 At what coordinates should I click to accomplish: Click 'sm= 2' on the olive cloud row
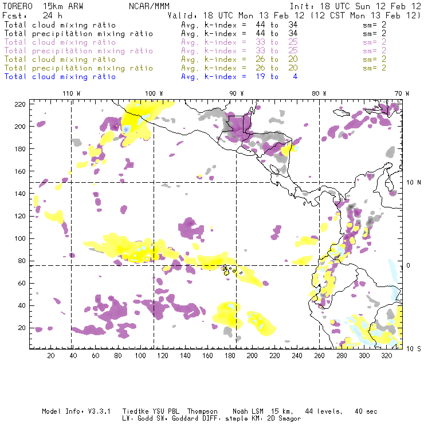click(x=374, y=59)
